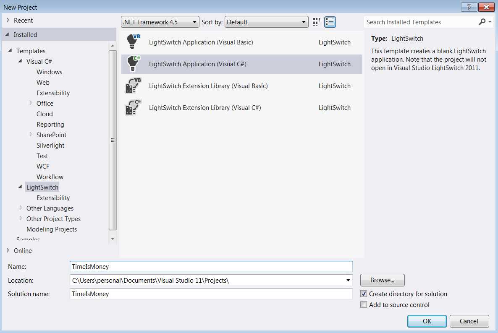Viewport: 498px width, 333px height.
Task: Open the search options dropdown arrow
Action: tap(490, 22)
